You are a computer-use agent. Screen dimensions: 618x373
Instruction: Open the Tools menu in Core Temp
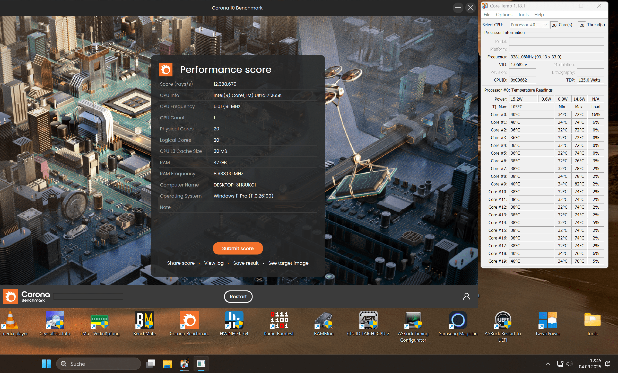tap(523, 15)
